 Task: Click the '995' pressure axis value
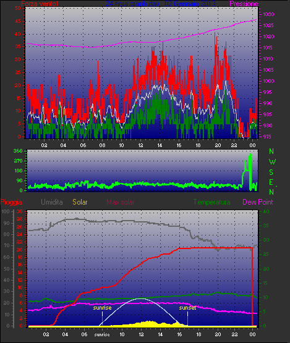[x=268, y=92]
